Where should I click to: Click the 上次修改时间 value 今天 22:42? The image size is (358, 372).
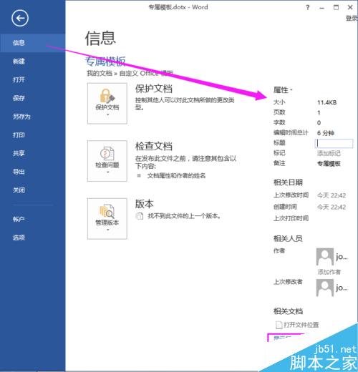[x=332, y=195]
